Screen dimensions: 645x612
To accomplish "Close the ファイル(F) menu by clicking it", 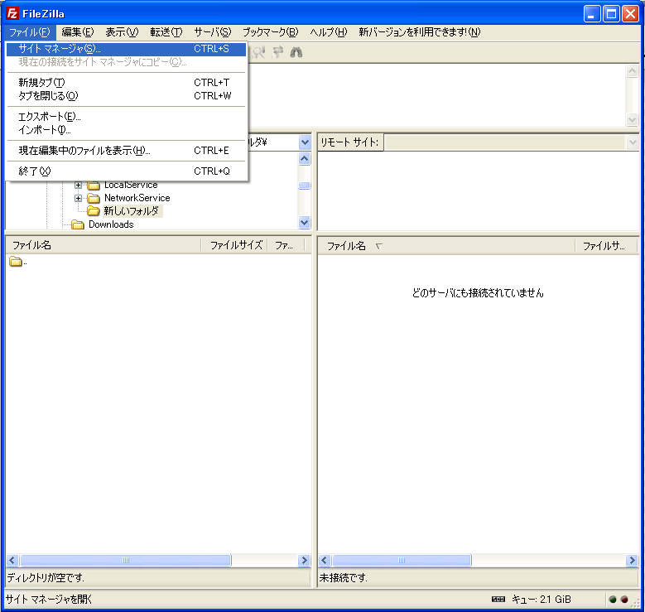I will point(30,32).
